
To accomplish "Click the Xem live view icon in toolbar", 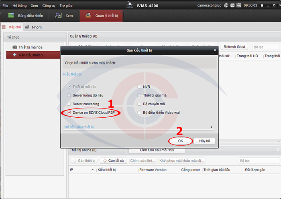I will [59, 16].
